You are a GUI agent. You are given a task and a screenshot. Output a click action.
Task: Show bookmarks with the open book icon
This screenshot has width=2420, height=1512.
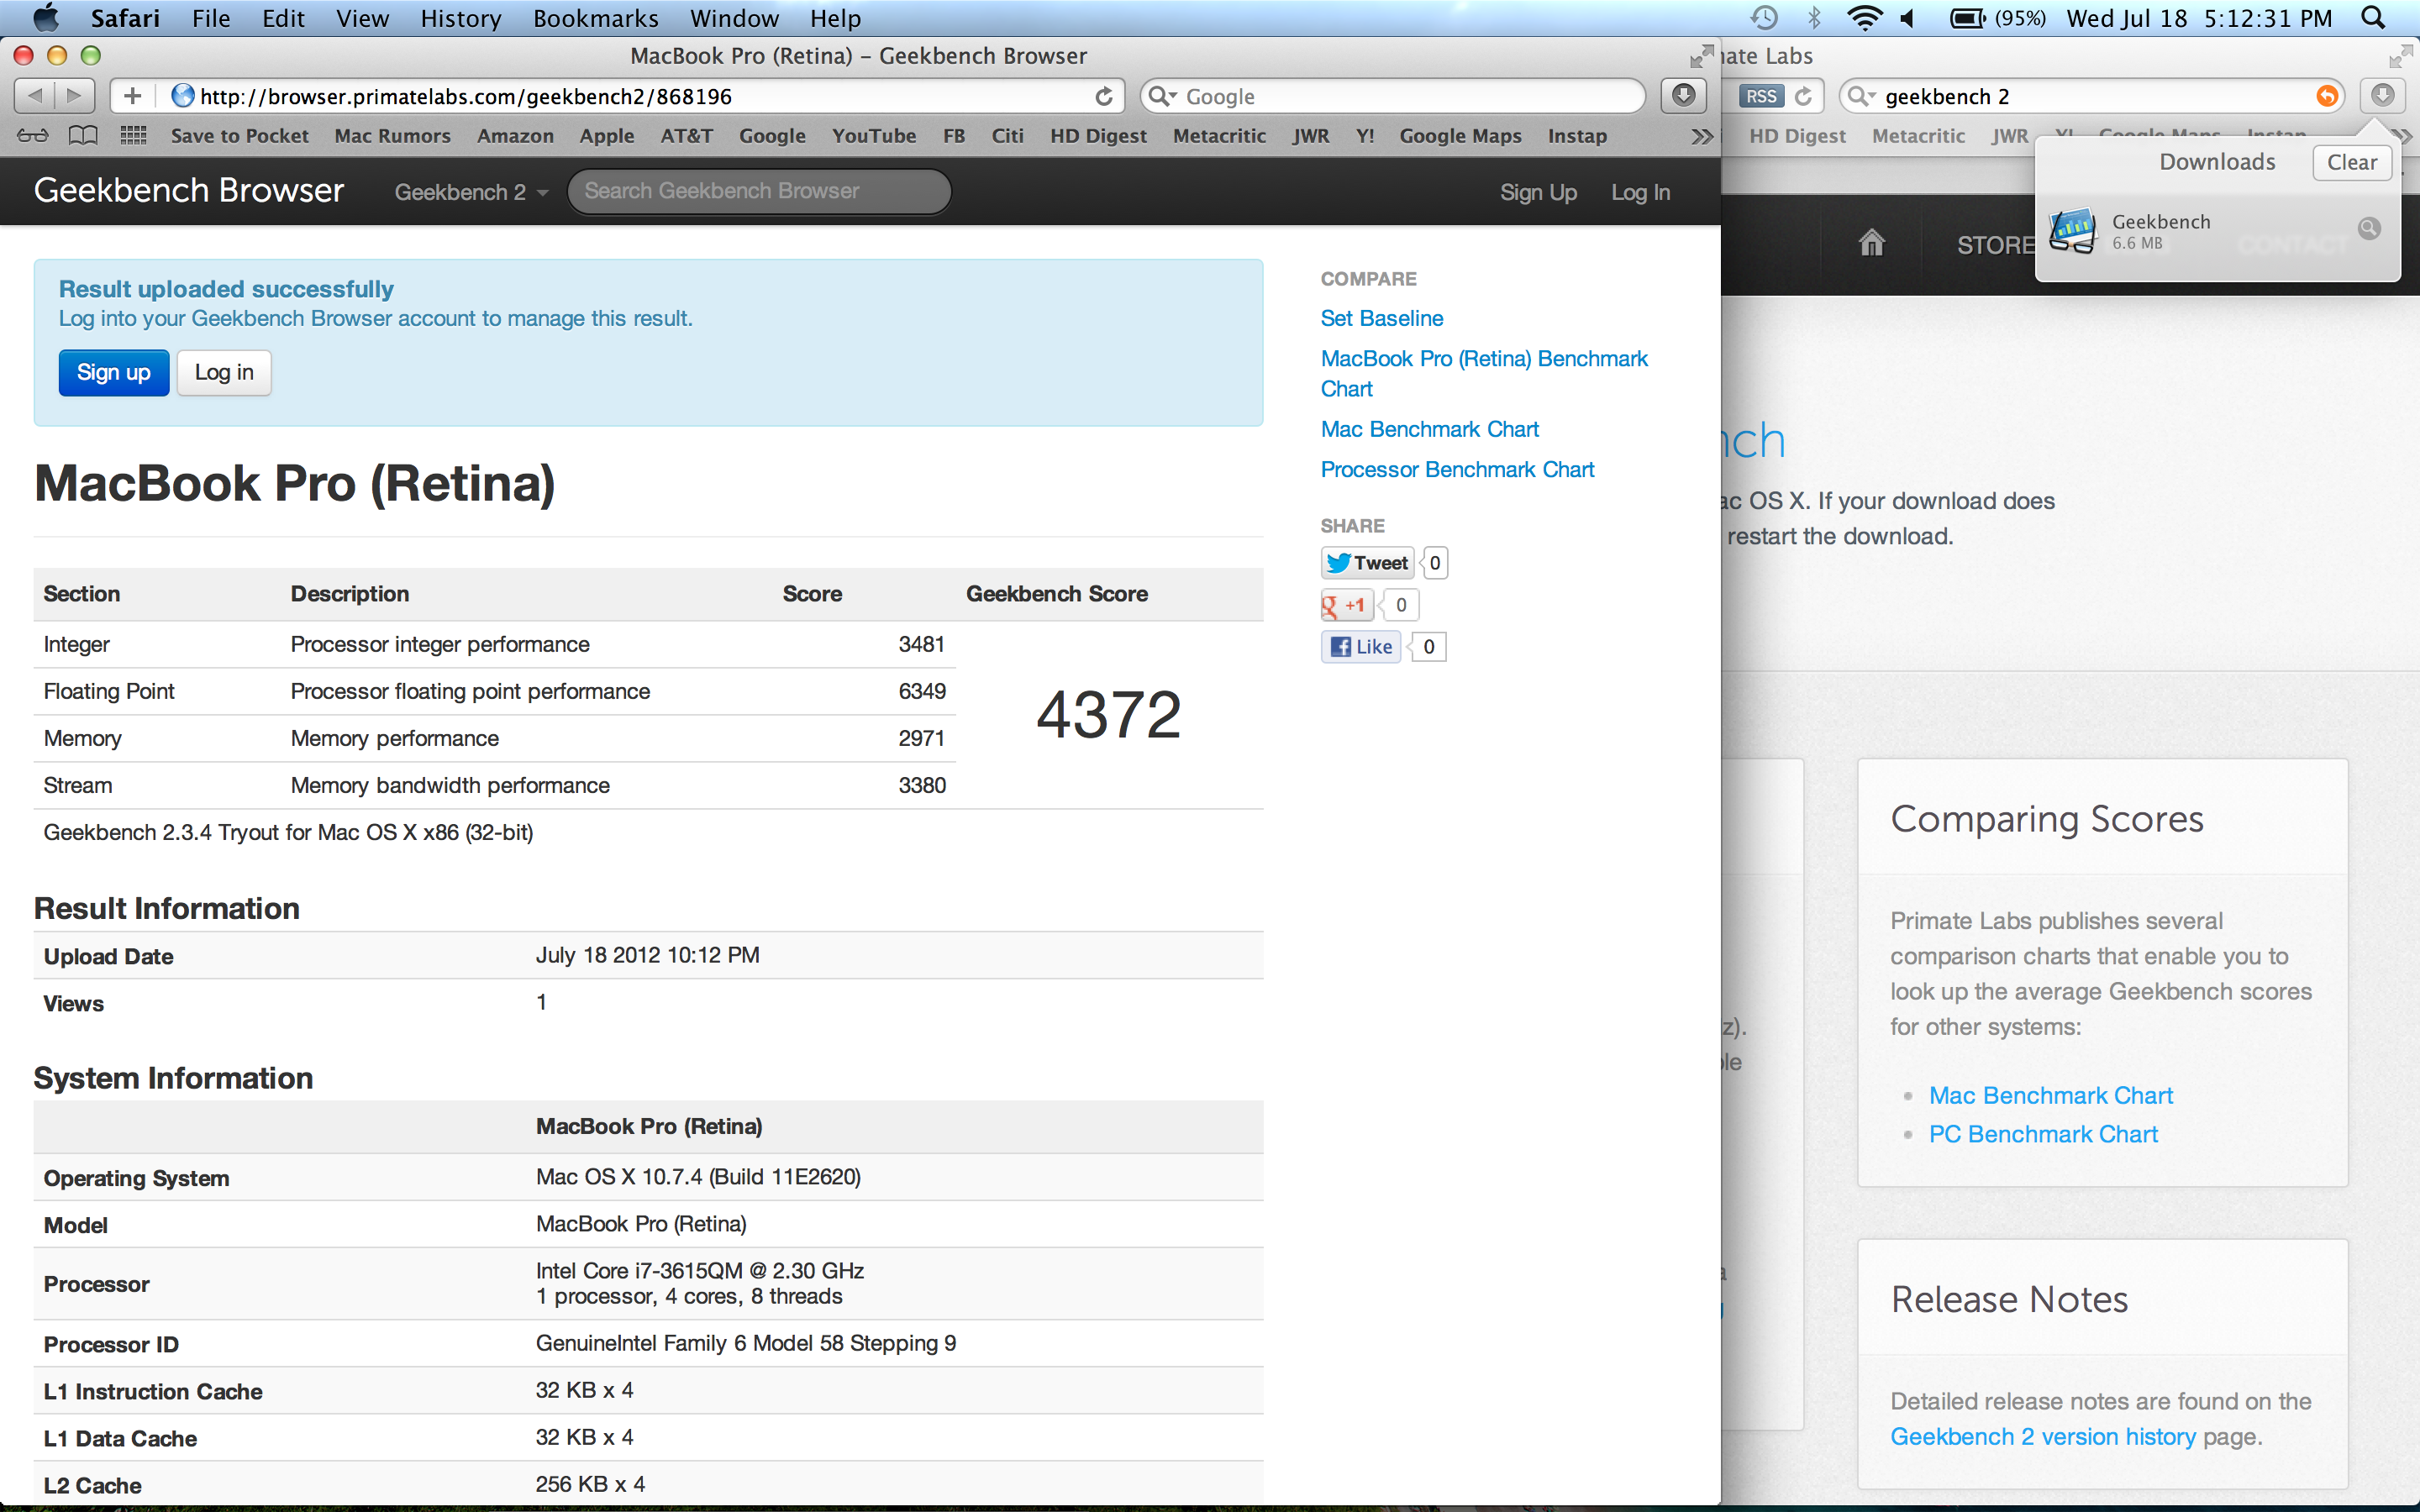coord(83,135)
